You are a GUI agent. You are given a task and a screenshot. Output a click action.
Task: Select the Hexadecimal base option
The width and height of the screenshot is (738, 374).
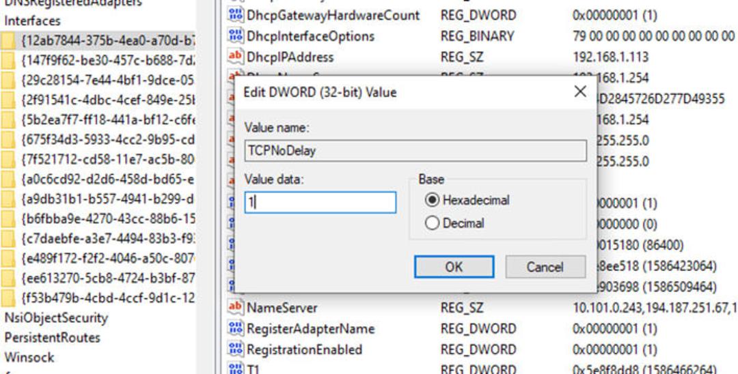click(x=467, y=200)
